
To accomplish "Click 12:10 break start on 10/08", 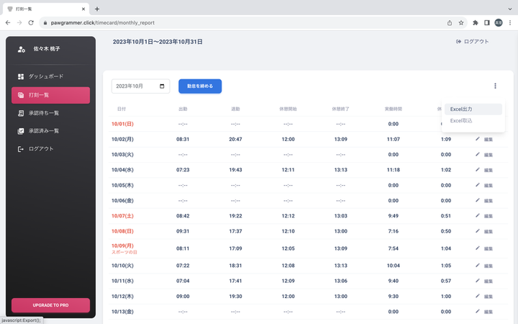I will coord(288,231).
